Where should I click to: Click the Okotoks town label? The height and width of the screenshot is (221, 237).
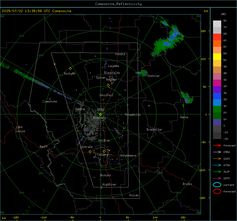click(x=105, y=175)
